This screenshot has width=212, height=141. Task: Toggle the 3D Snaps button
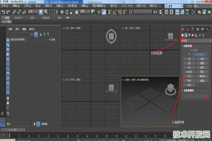(110, 12)
